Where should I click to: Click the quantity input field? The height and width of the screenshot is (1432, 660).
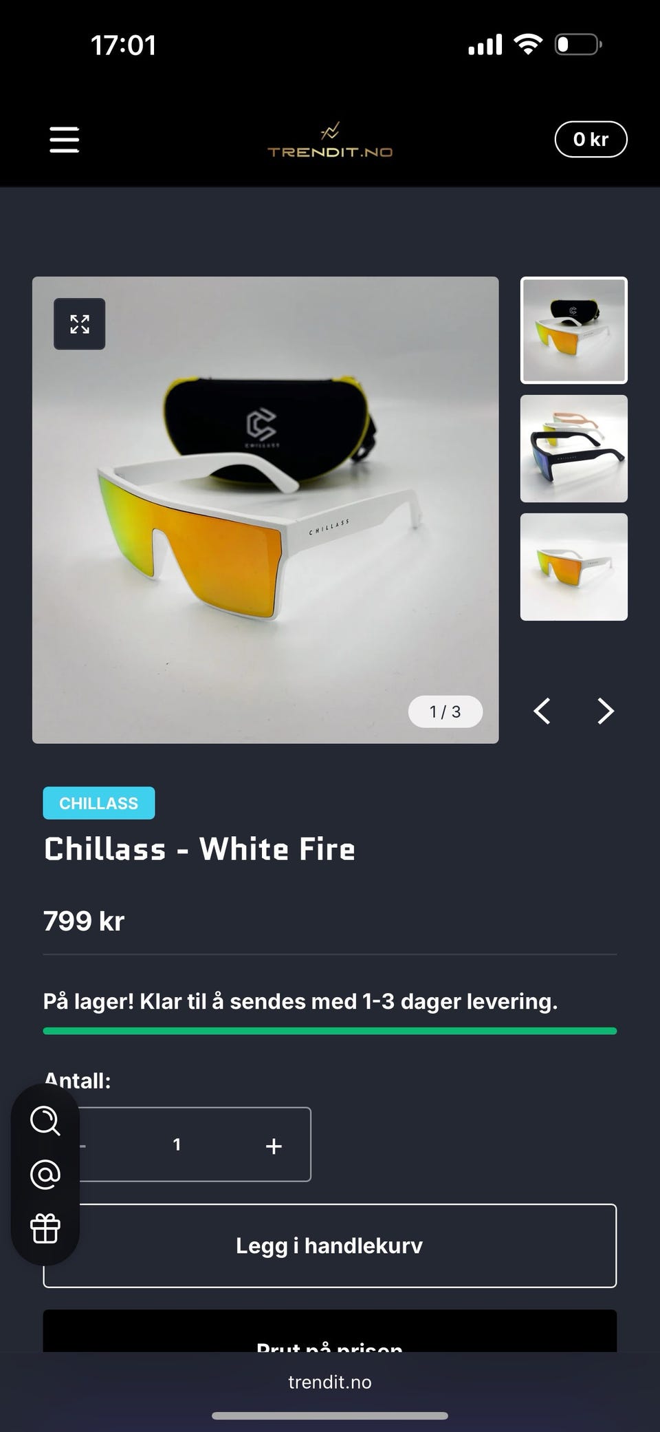coord(177,1144)
